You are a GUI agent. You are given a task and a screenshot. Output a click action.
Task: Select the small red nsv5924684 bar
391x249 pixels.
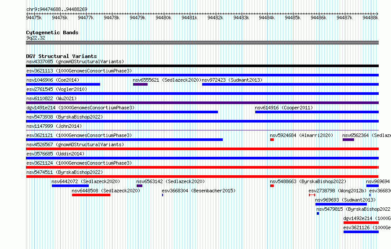(x=272, y=140)
